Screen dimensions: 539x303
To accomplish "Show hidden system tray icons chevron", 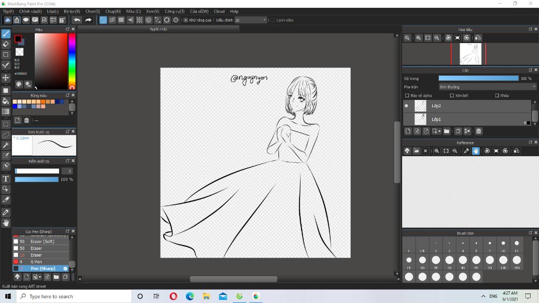I will pyautogui.click(x=483, y=296).
